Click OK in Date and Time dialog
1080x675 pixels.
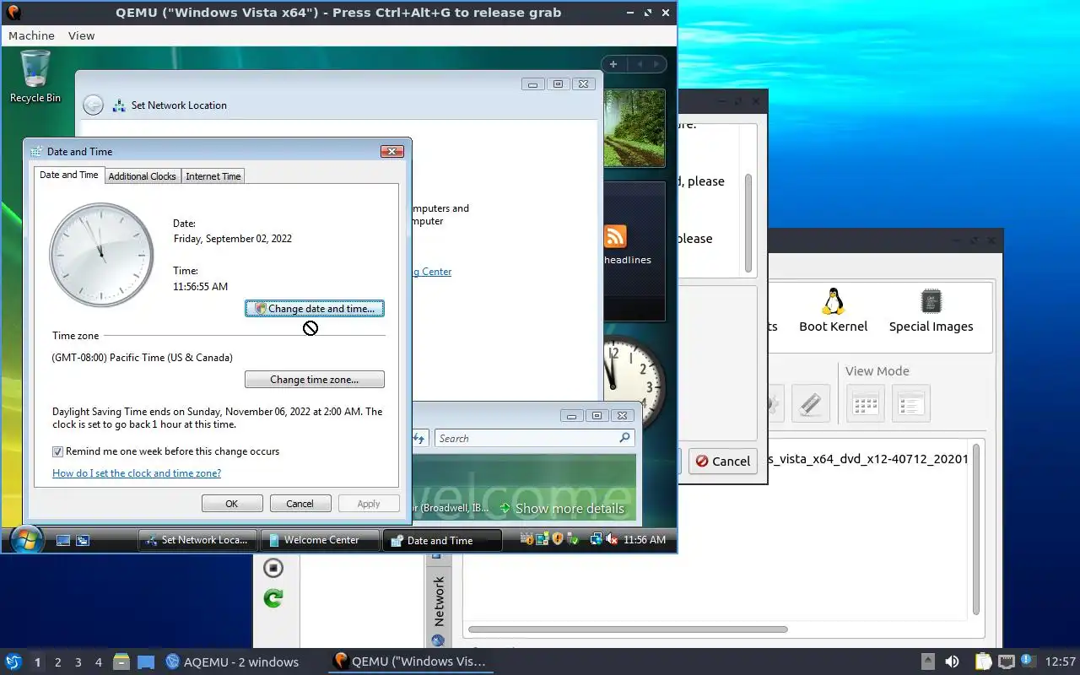[x=232, y=504]
